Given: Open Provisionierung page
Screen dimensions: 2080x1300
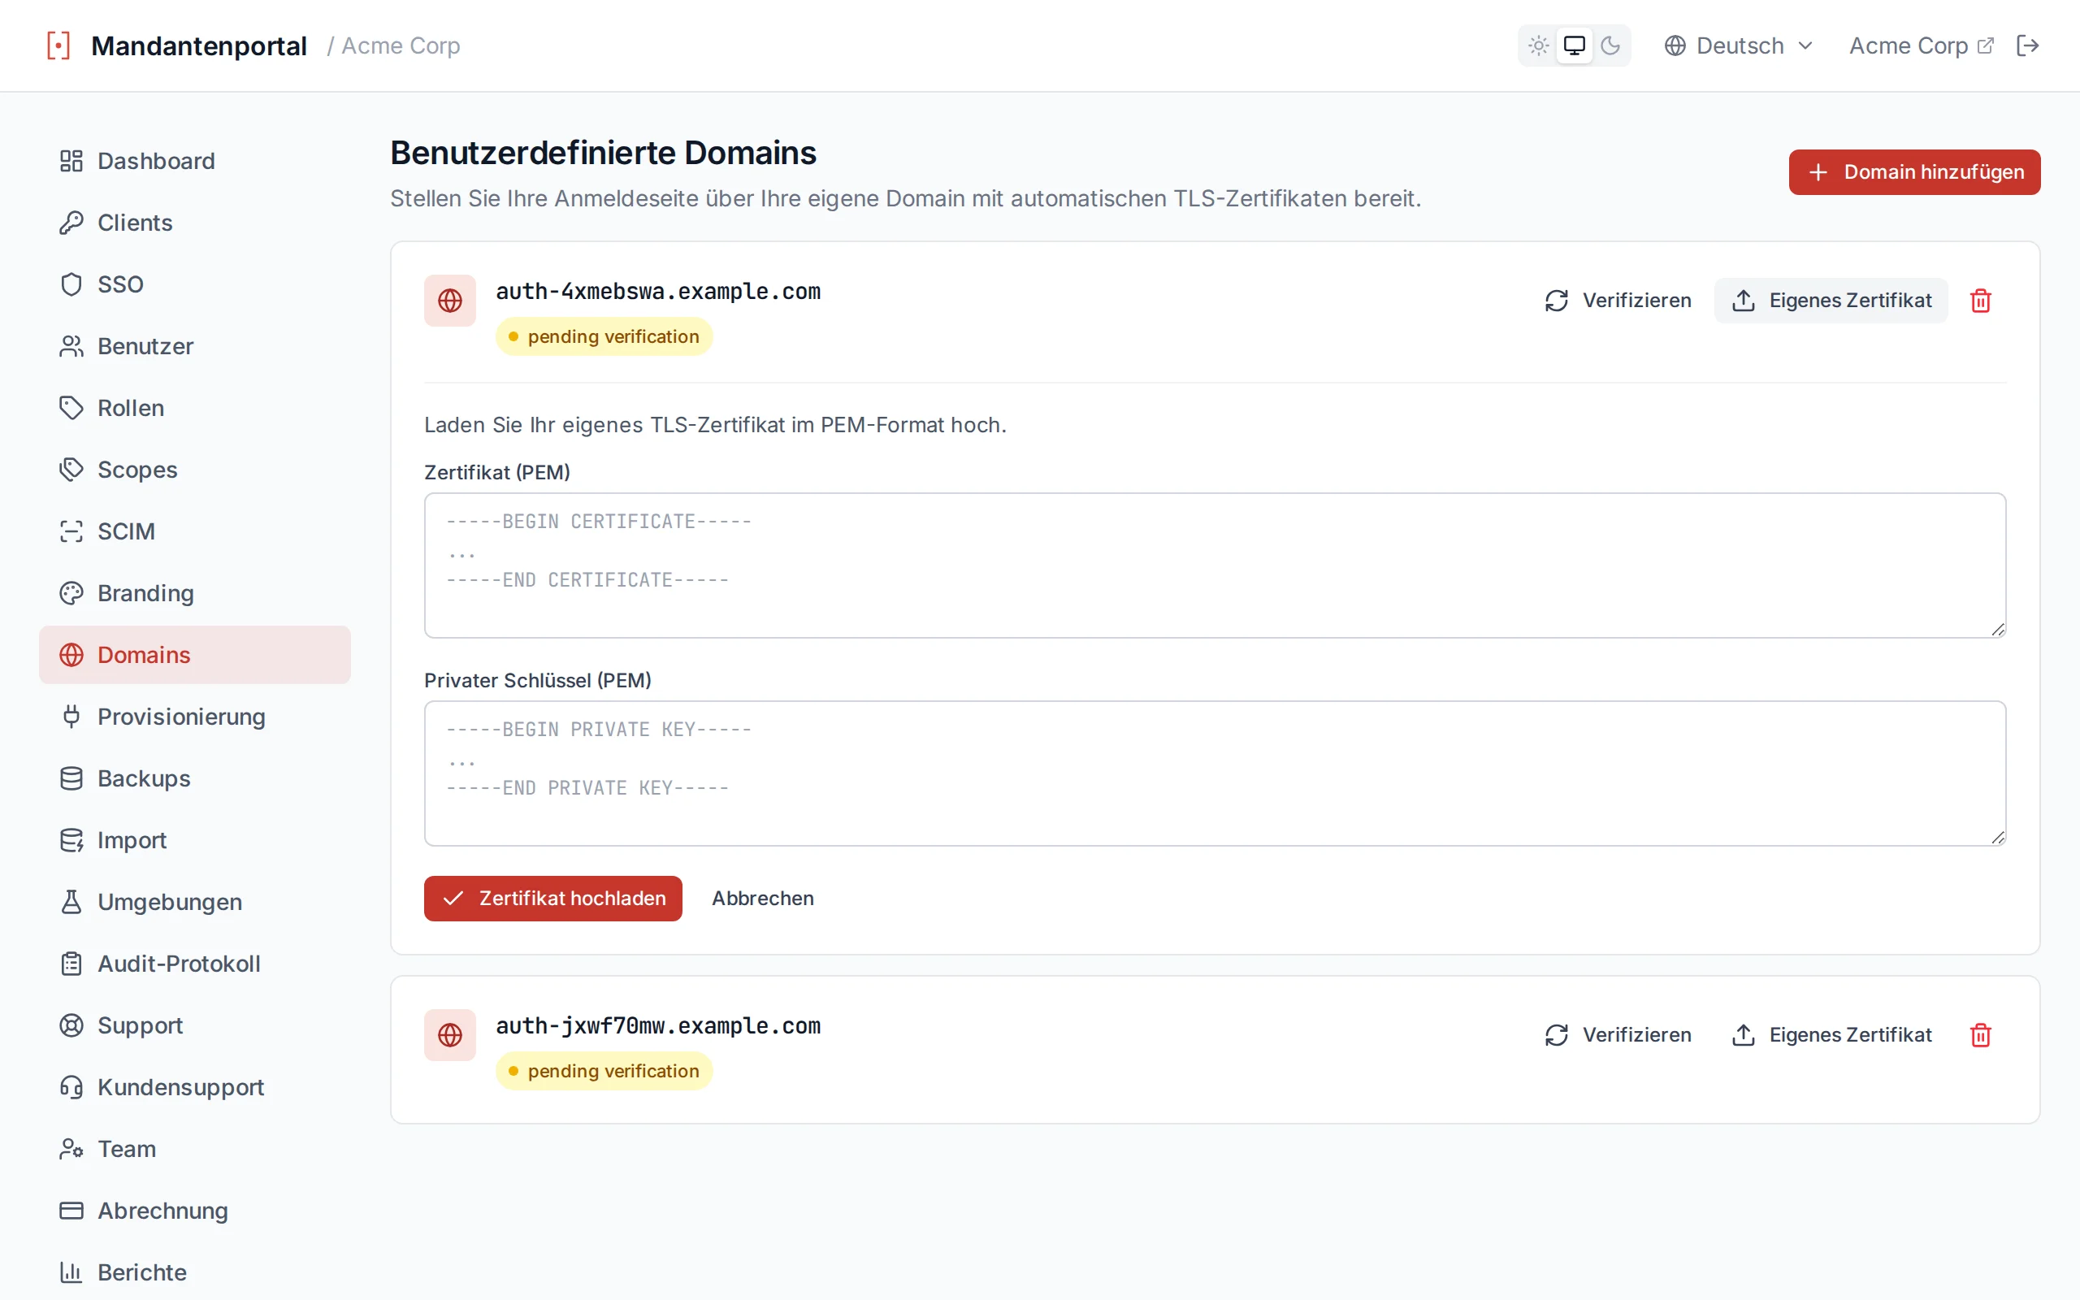Looking at the screenshot, I should (195, 716).
